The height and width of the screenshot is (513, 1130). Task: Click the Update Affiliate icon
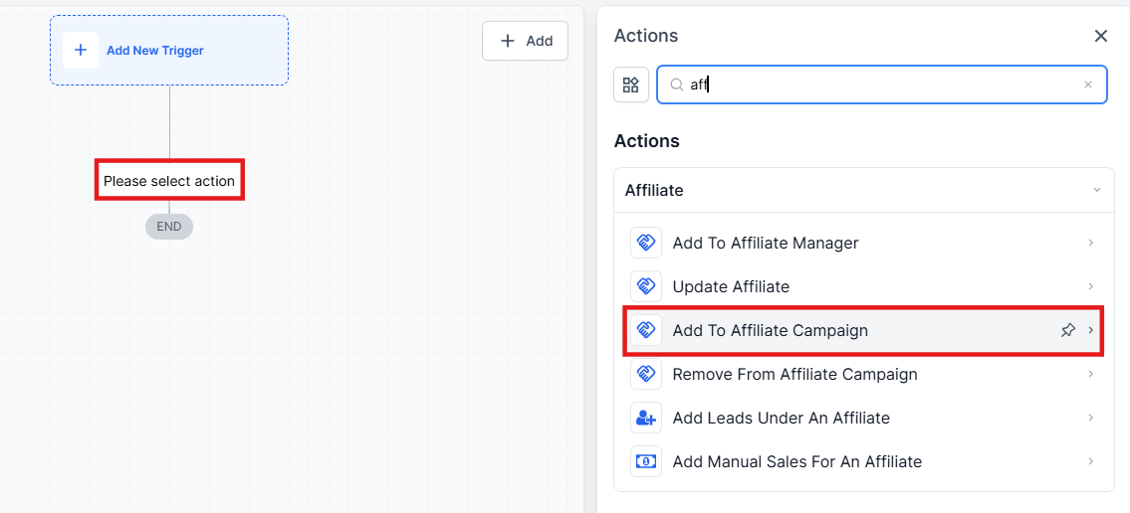click(x=646, y=286)
